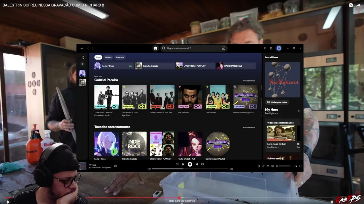Seek on the song progress bar
The image size is (364, 204).
coord(190,169)
